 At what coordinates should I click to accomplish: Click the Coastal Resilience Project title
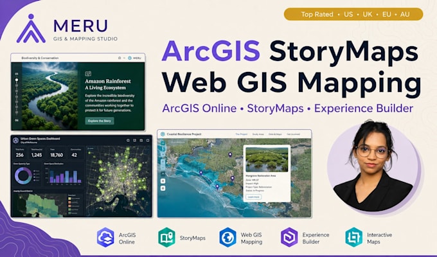(184, 134)
